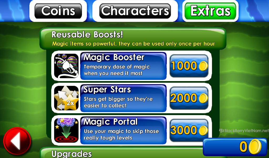Select the Super Stars 2x icon

tap(66, 98)
